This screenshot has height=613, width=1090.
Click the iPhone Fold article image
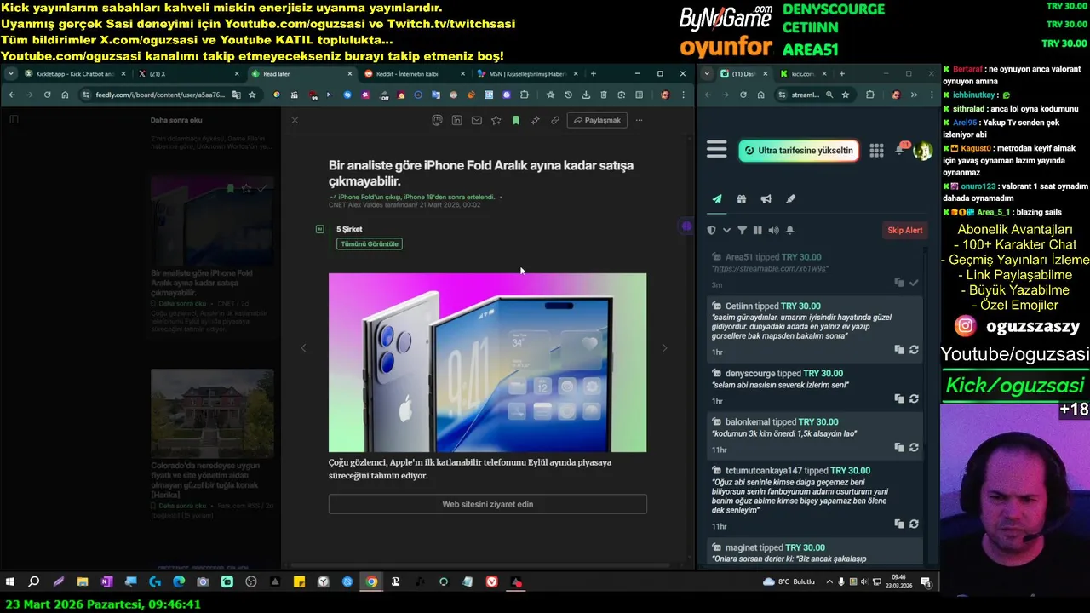click(x=487, y=363)
